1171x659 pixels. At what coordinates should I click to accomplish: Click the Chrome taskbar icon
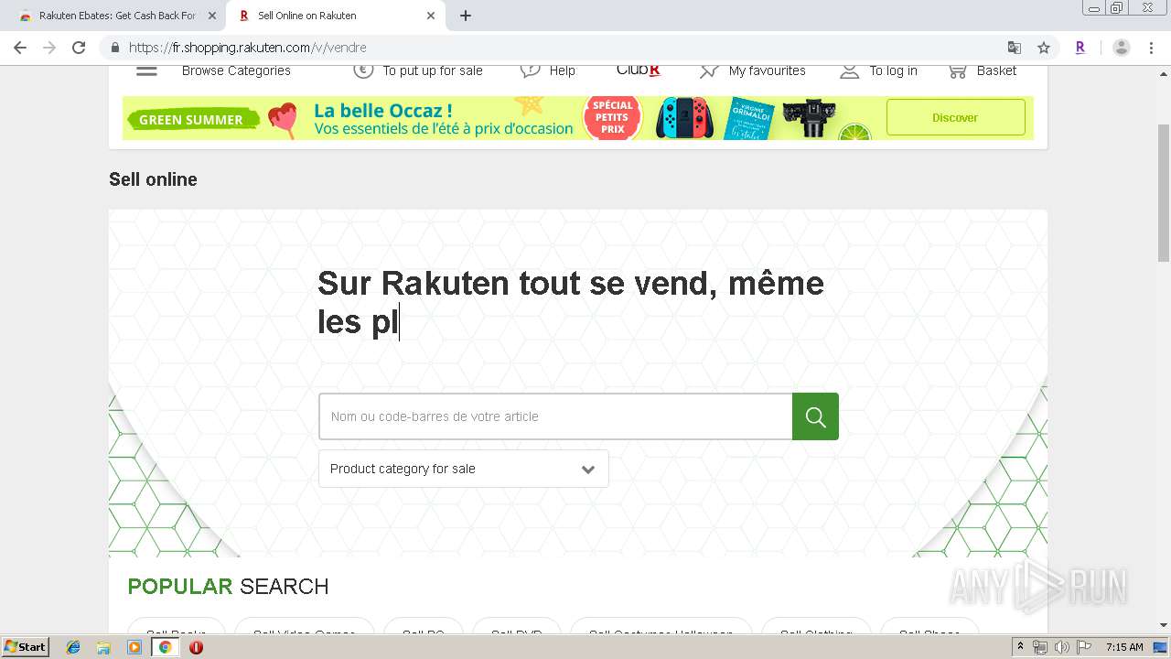166,647
